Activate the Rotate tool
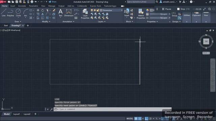The height and width of the screenshot is (121, 216). 43,10
